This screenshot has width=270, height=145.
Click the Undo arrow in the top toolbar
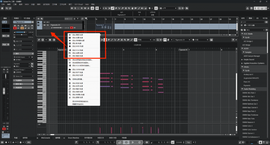click(x=6, y=8)
